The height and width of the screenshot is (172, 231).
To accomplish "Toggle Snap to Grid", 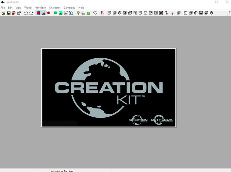I will point(38,13).
